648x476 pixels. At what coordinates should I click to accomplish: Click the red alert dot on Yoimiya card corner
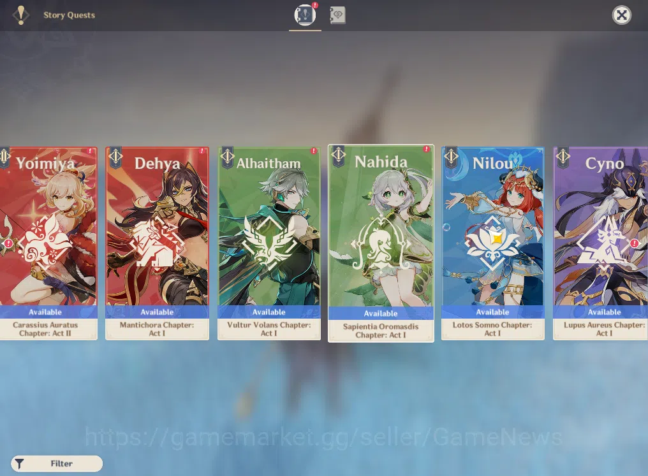pos(90,151)
